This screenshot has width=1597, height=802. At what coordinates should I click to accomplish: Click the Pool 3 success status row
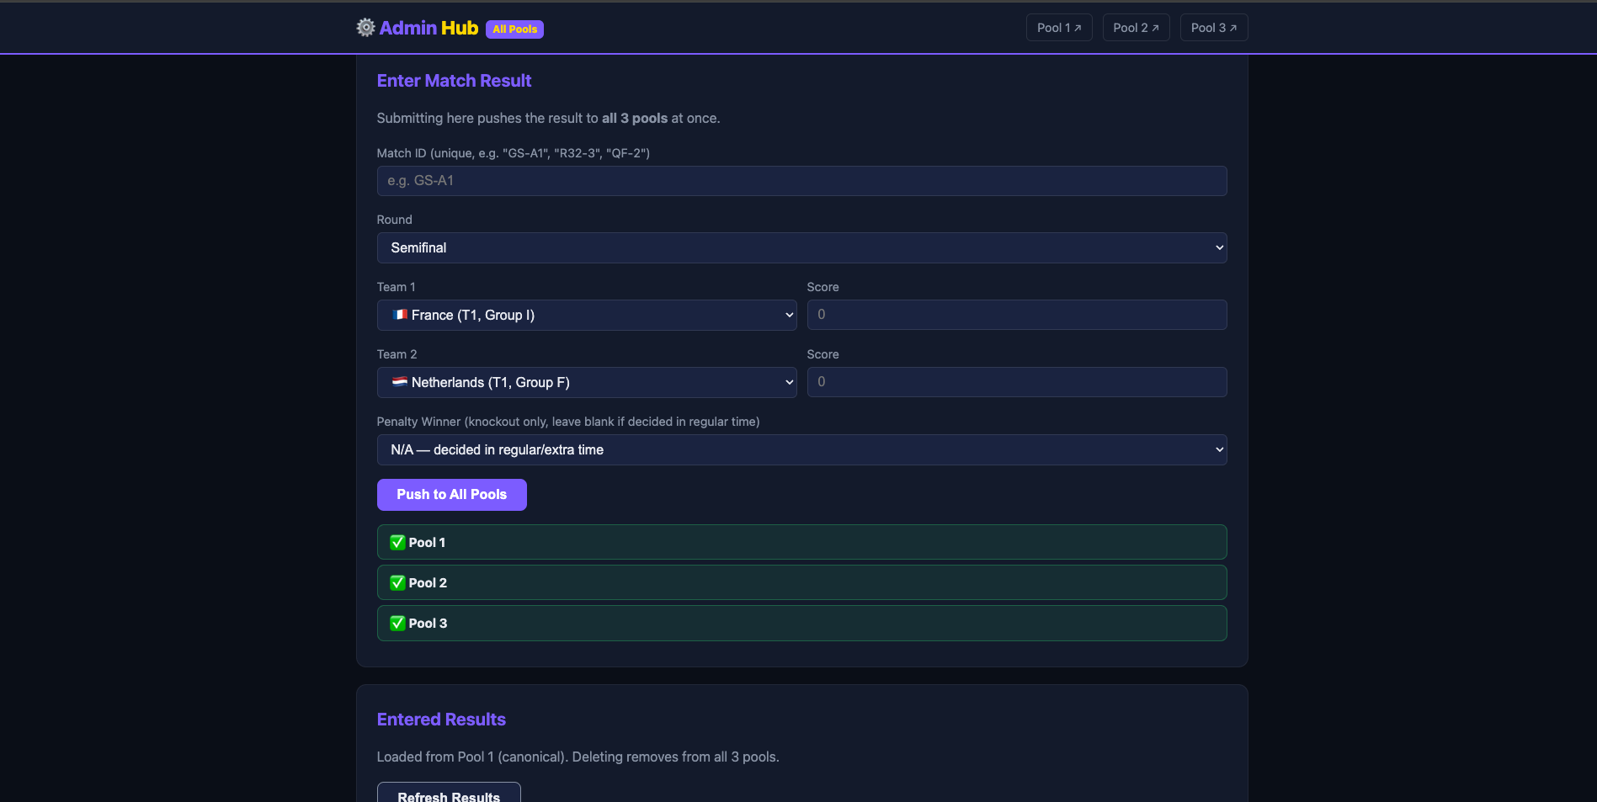tap(801, 624)
